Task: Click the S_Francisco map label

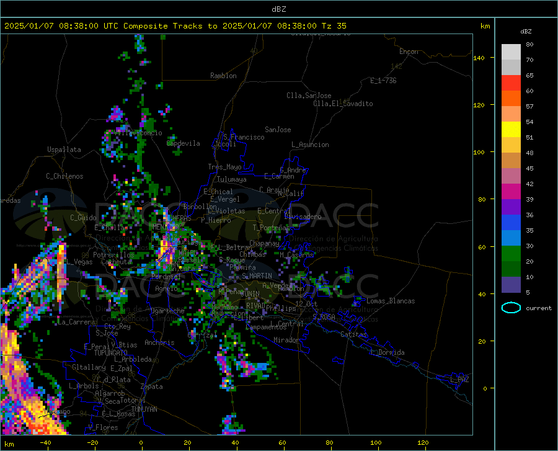Action: click(x=244, y=137)
